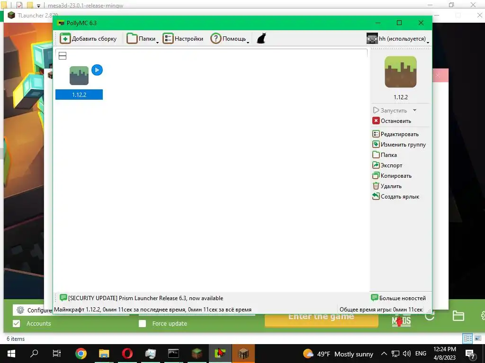
Task: Click Добавить сборку to add an instance
Action: tap(88, 39)
